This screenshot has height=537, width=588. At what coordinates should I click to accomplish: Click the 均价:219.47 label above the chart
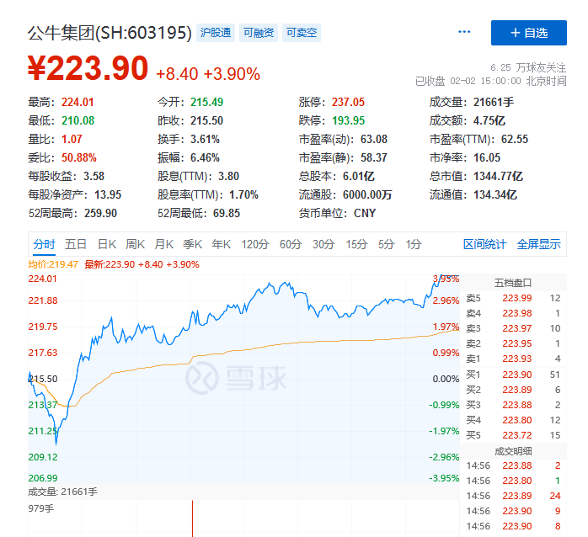point(53,264)
